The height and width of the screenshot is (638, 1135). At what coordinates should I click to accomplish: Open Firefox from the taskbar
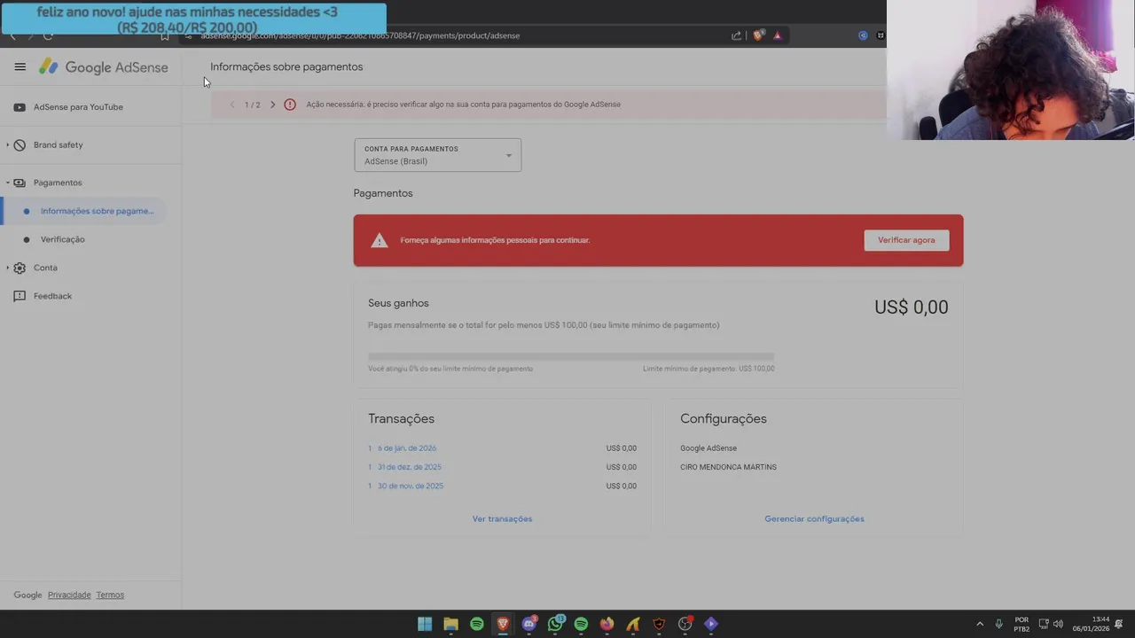point(607,624)
